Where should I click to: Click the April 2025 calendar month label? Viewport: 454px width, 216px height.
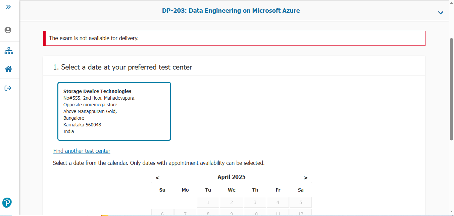pyautogui.click(x=231, y=177)
